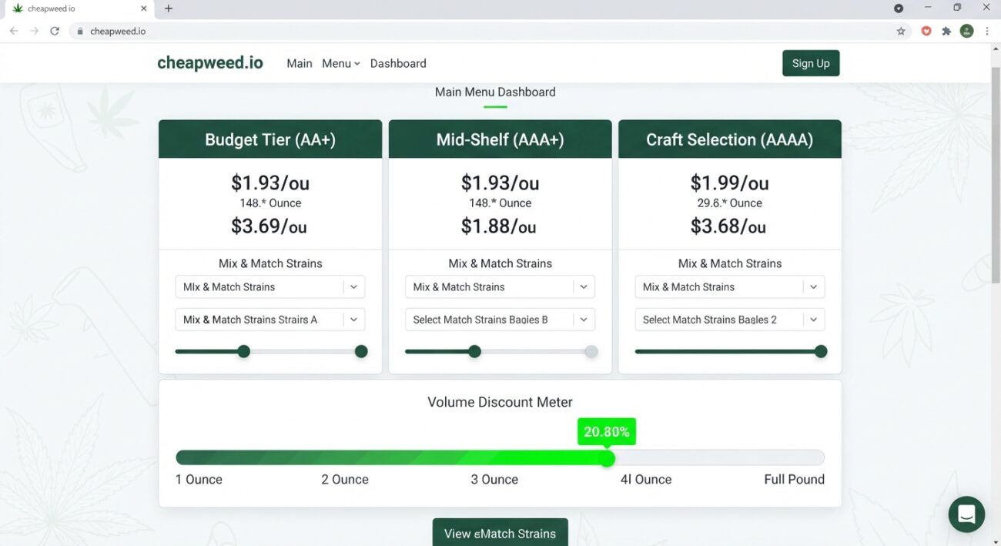The width and height of the screenshot is (1001, 546).
Task: Click the dark circle icon in title bar
Action: click(899, 8)
